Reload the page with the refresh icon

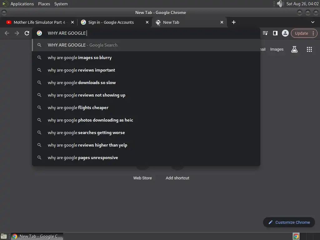[x=27, y=33]
